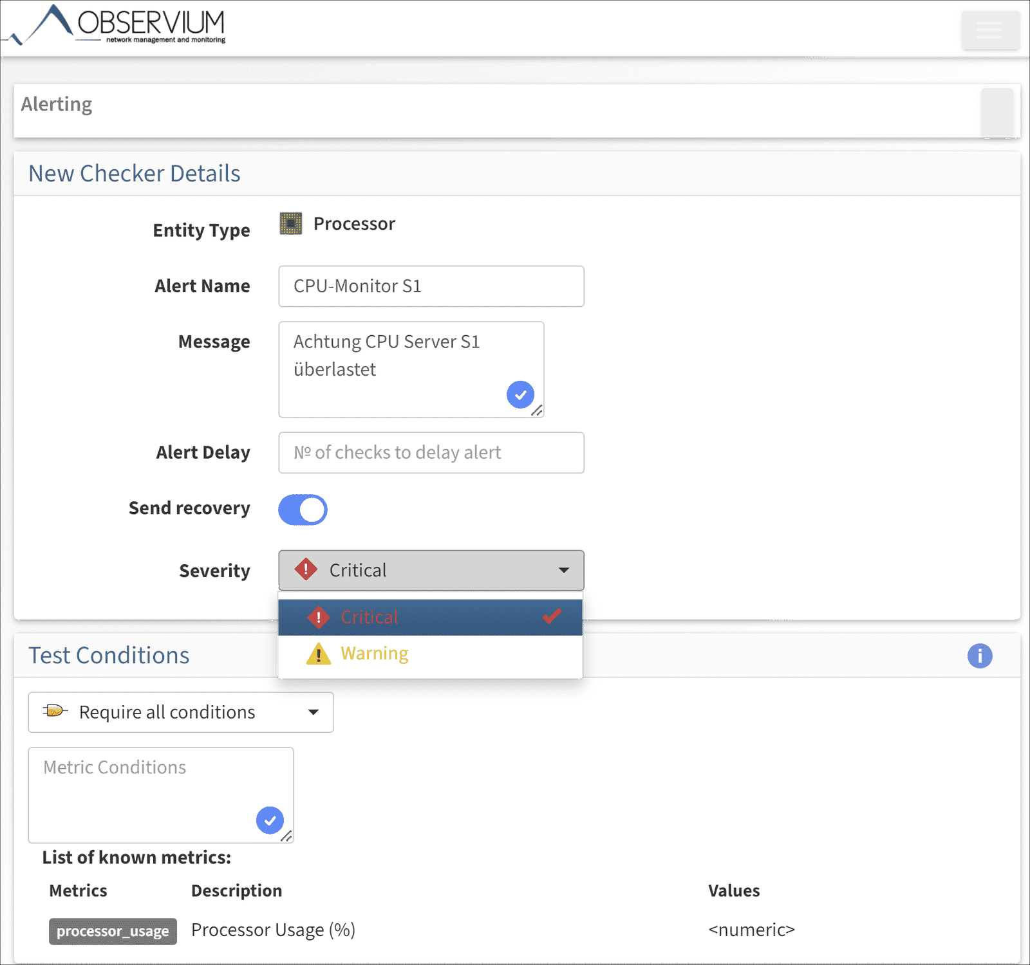Image resolution: width=1030 pixels, height=965 pixels.
Task: Click the Observium logo
Action: click(116, 24)
